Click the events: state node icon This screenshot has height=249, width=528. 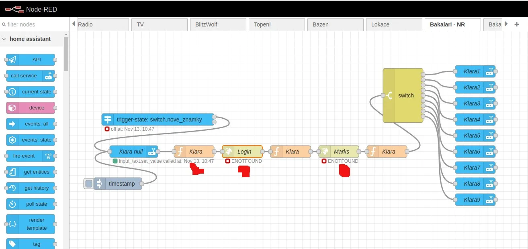point(12,140)
